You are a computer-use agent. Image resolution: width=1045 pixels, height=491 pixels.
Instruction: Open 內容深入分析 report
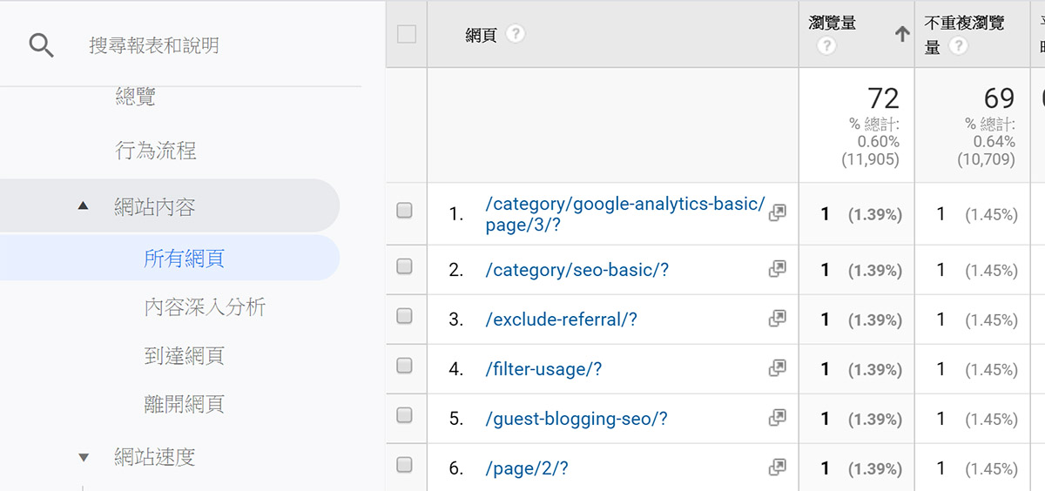click(205, 307)
